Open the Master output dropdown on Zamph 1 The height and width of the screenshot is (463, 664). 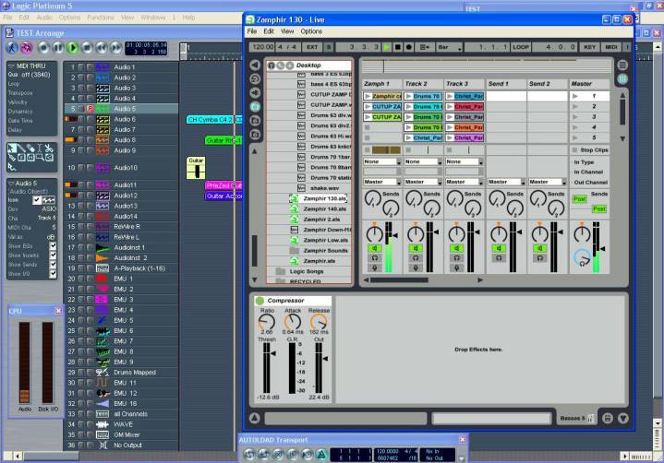click(x=381, y=182)
